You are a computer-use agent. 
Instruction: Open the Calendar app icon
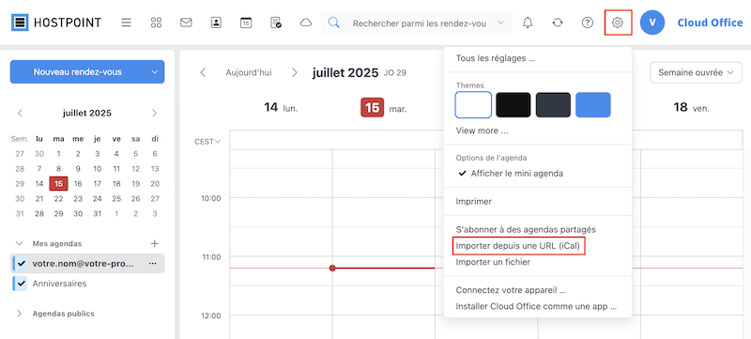tap(246, 23)
